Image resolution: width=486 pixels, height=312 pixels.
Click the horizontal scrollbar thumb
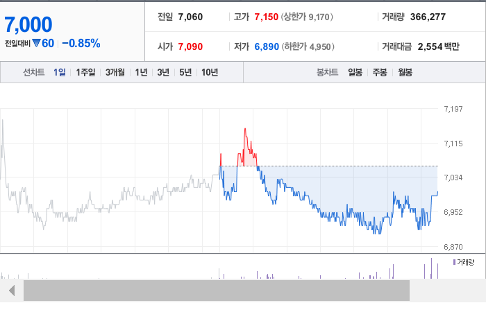pos(217,291)
